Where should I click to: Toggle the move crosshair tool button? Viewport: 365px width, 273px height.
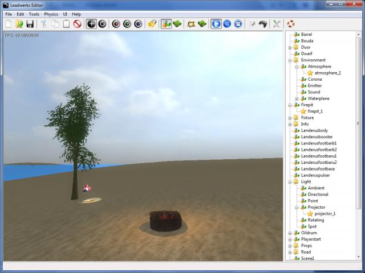tap(91, 24)
